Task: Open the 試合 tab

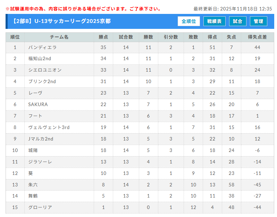Action: tap(238, 21)
